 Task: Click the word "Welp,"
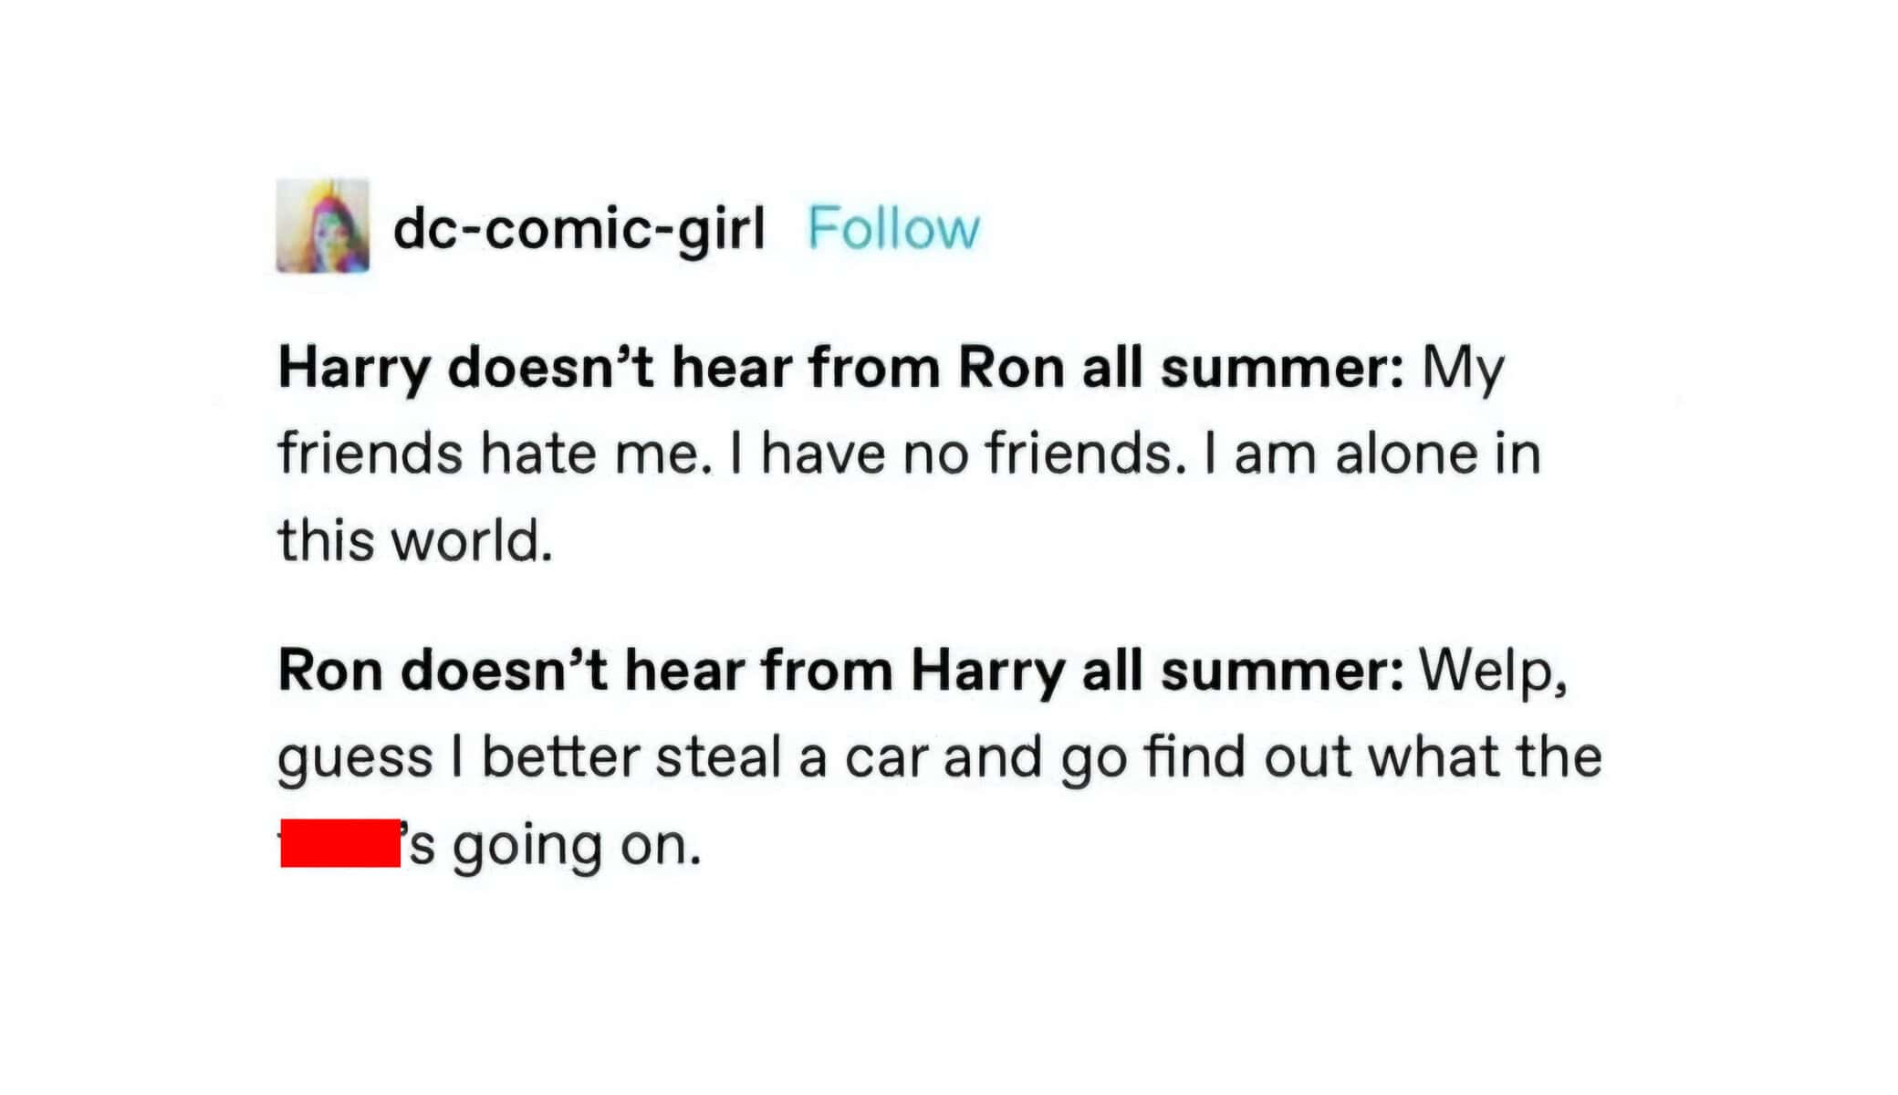coord(1492,673)
